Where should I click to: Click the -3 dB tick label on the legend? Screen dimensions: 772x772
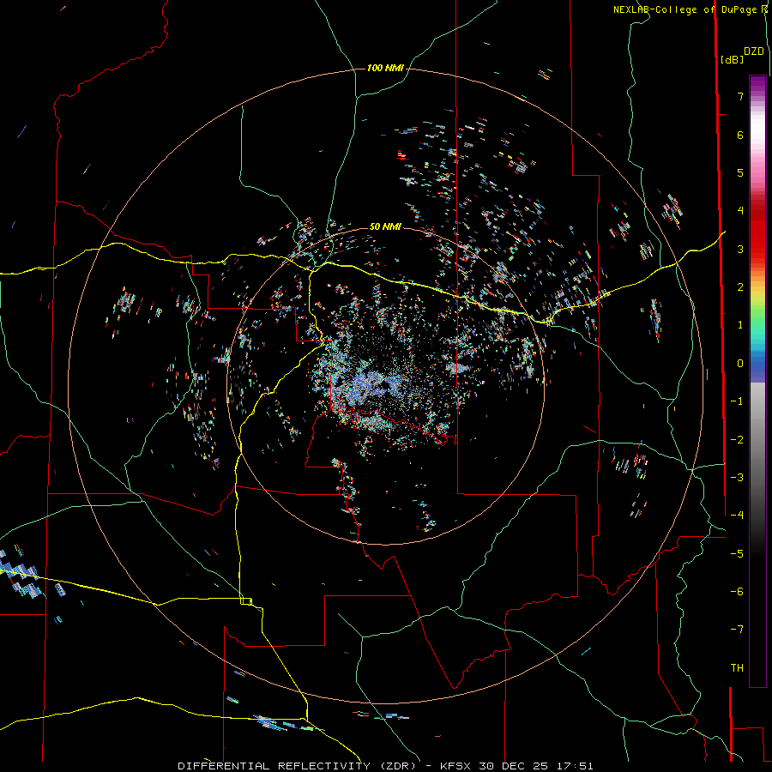click(x=737, y=478)
